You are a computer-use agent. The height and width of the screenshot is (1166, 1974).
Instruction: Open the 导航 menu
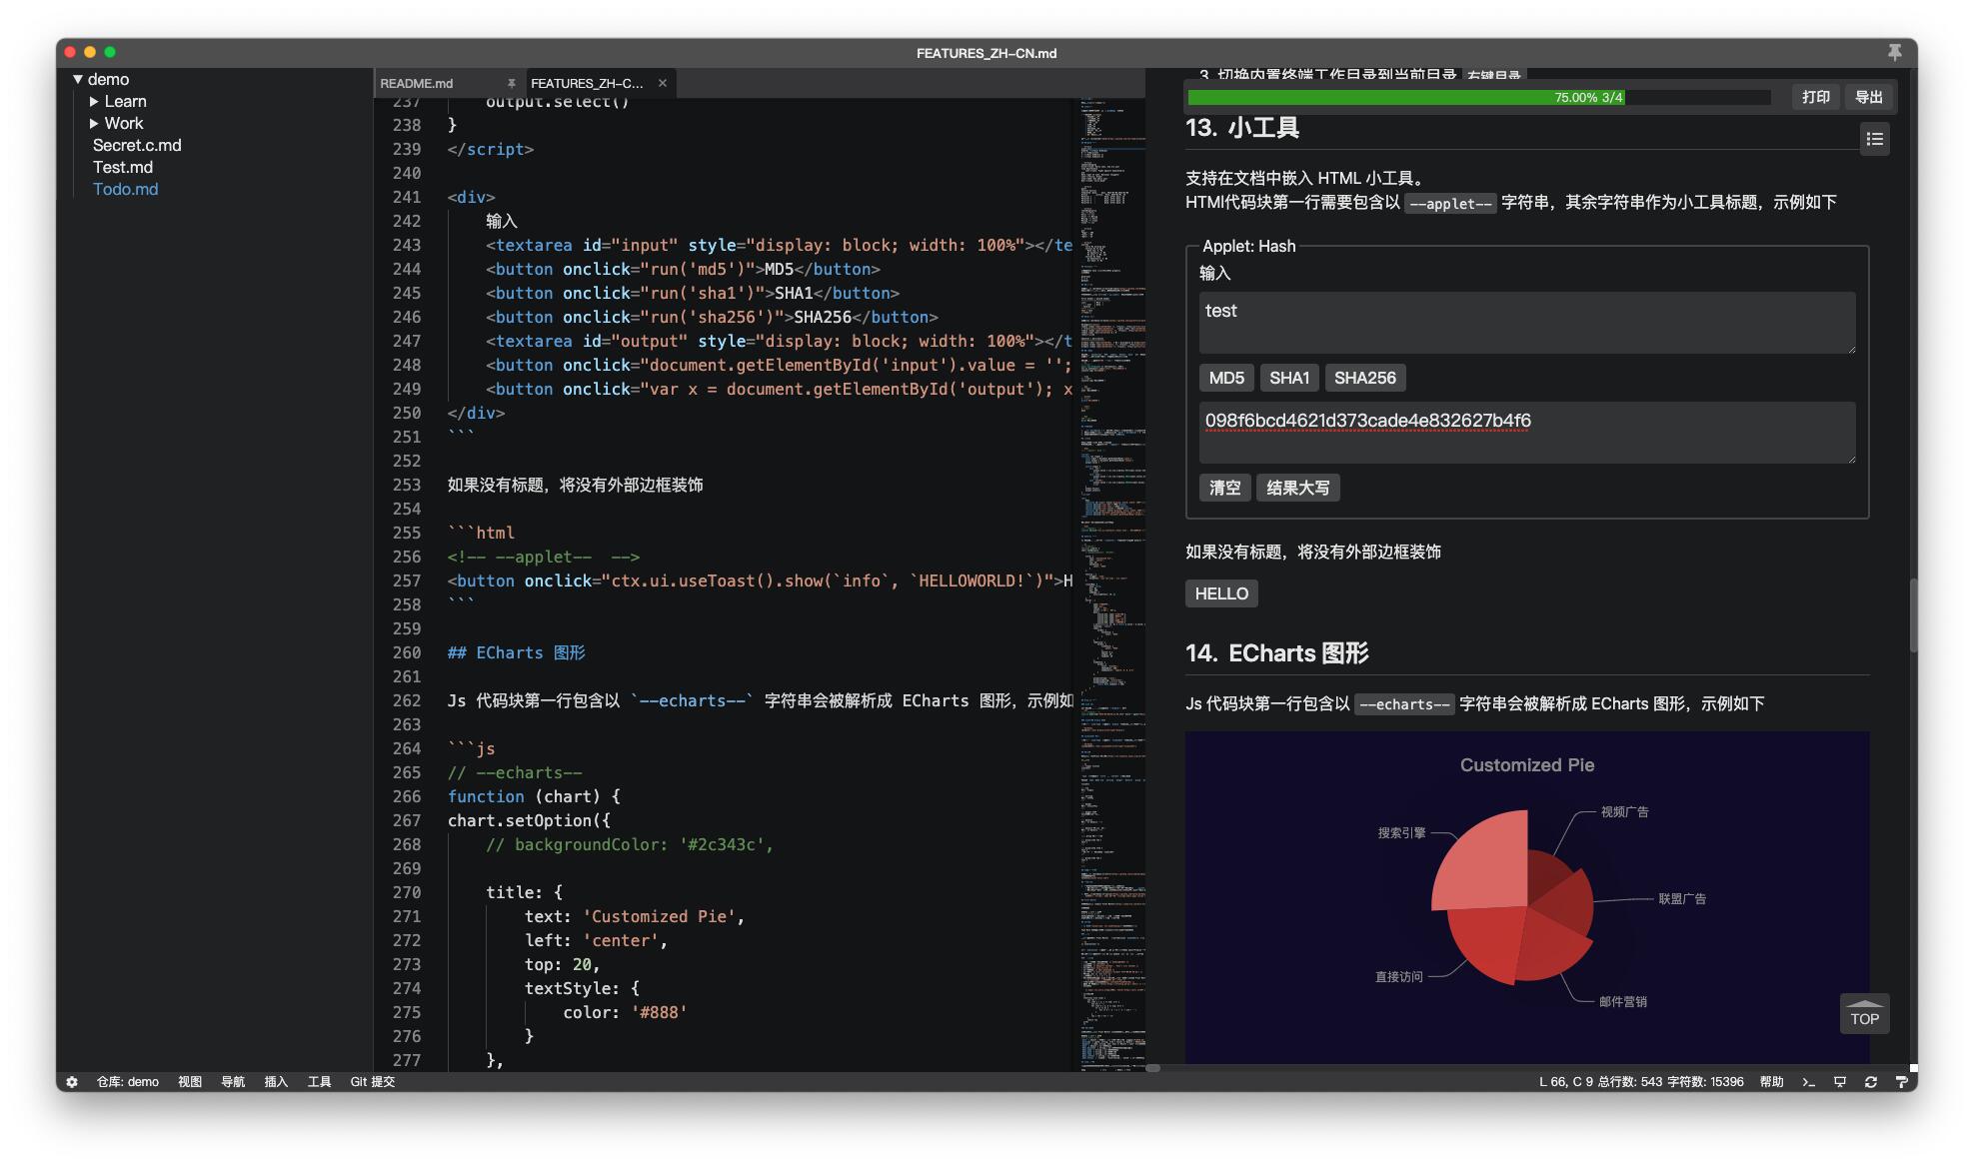coord(233,1082)
